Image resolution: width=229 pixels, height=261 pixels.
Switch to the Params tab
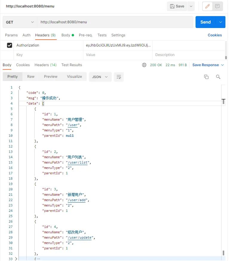coord(11,35)
